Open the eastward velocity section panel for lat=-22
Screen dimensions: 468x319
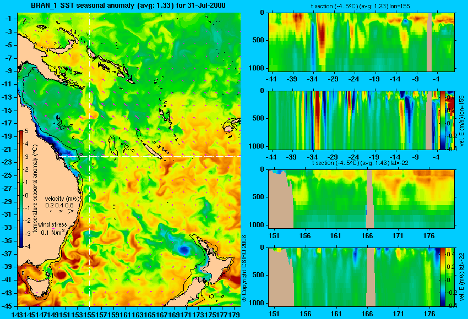(x=354, y=277)
